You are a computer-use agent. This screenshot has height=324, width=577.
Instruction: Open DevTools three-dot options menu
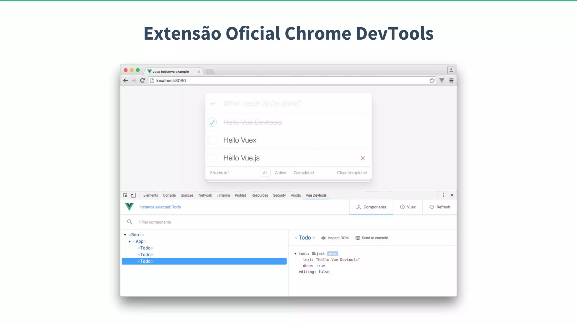(x=443, y=195)
